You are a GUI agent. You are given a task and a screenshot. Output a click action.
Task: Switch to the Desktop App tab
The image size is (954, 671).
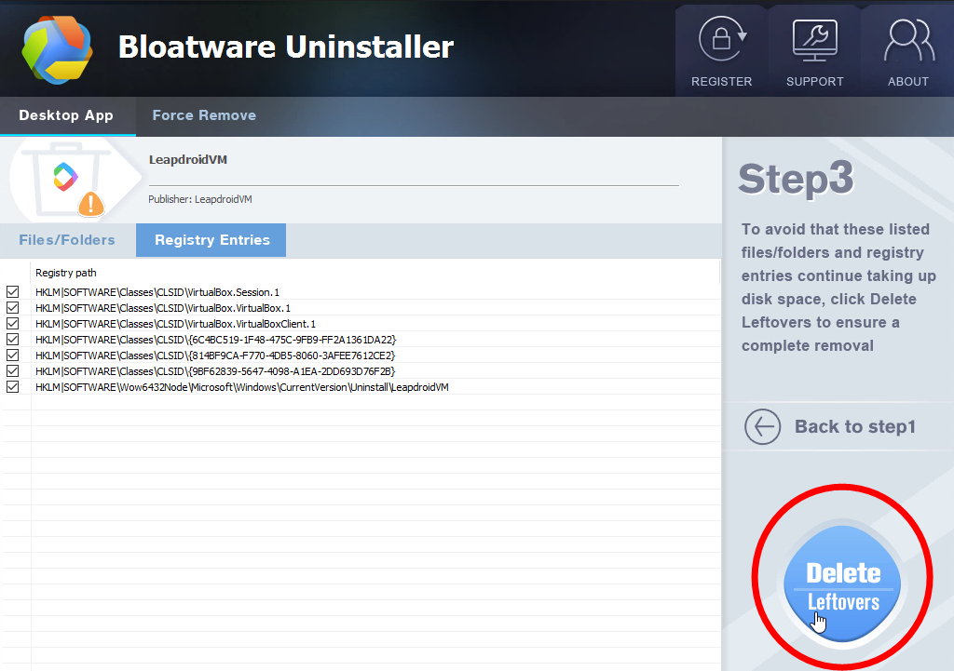[x=66, y=115]
